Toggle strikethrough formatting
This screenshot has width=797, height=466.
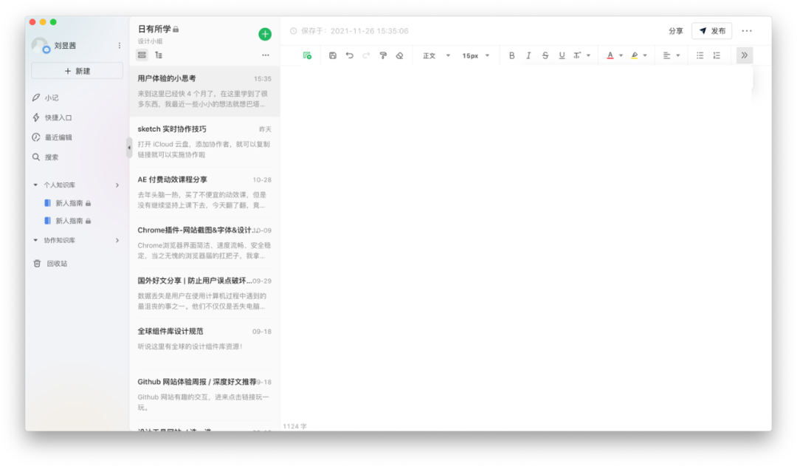point(545,55)
